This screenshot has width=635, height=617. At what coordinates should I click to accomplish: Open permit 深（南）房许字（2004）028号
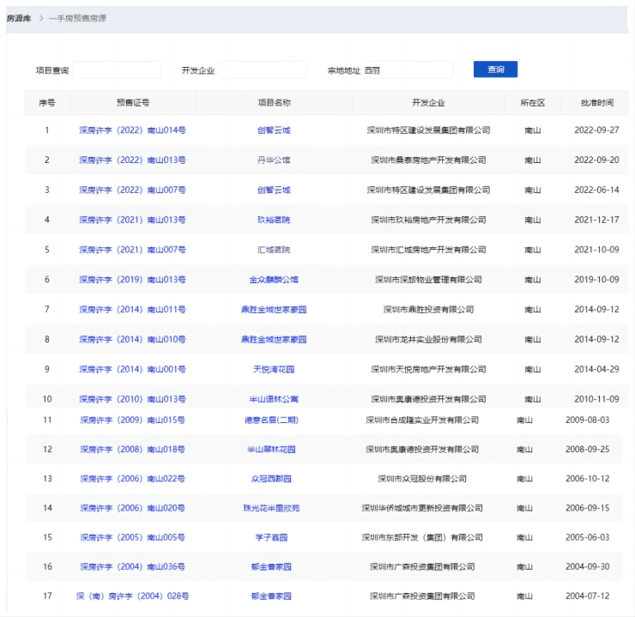click(132, 596)
